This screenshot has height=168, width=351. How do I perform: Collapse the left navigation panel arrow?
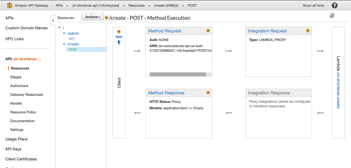coord(53,20)
